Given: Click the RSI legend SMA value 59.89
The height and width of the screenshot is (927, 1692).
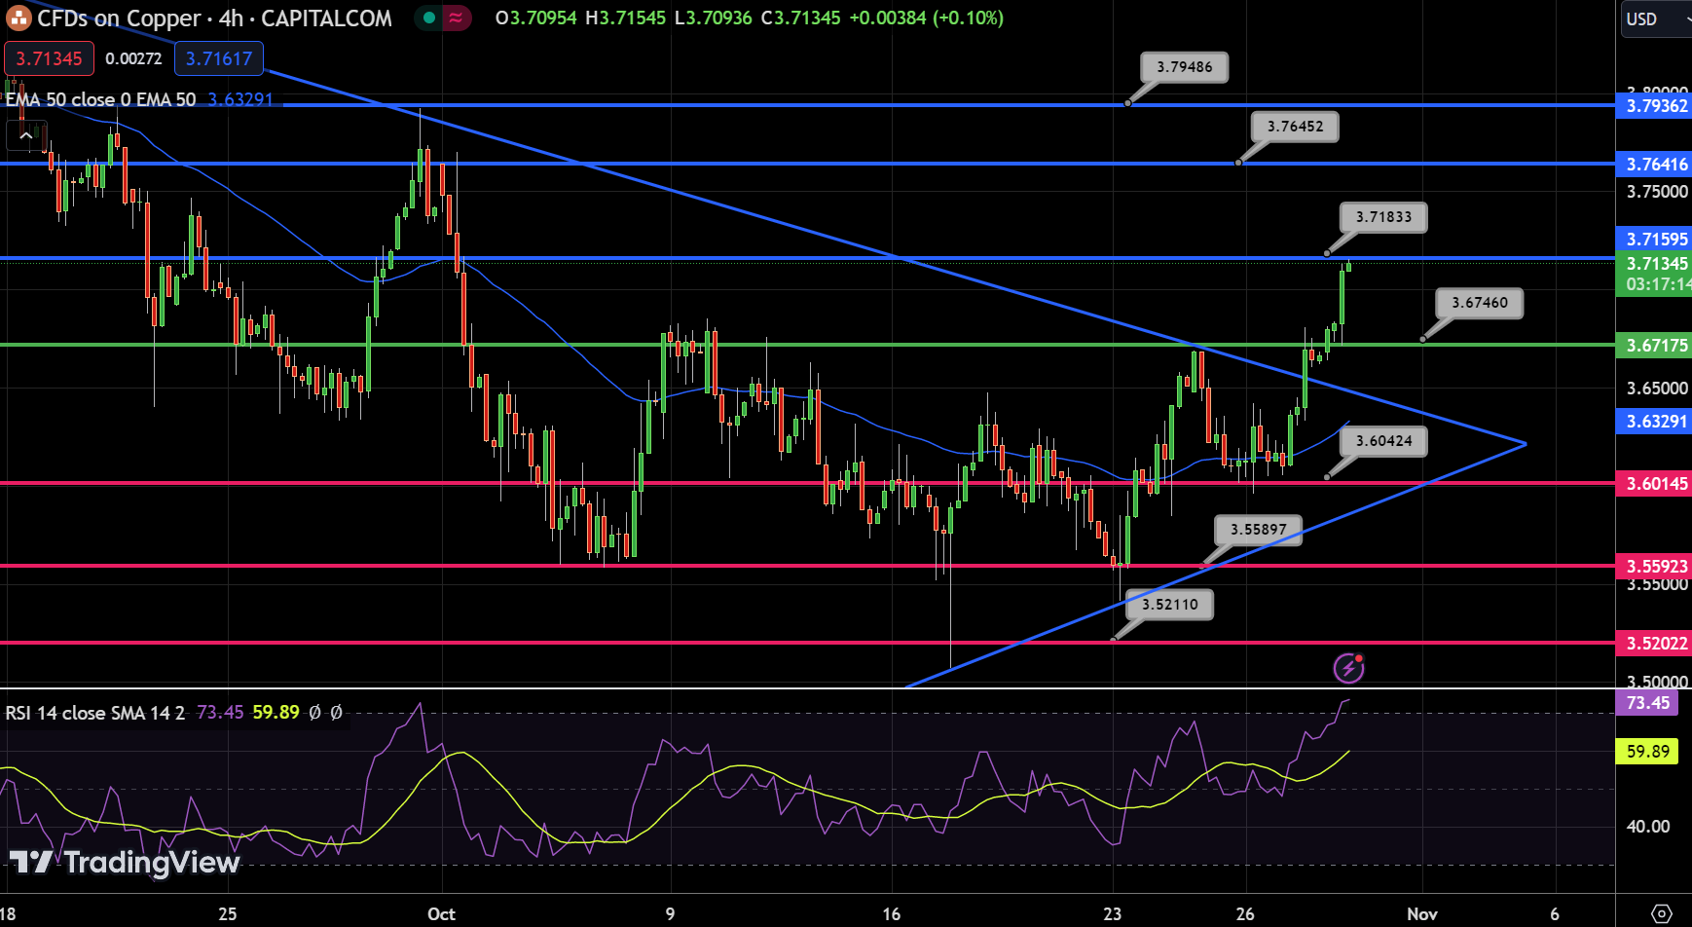Looking at the screenshot, I should point(276,713).
